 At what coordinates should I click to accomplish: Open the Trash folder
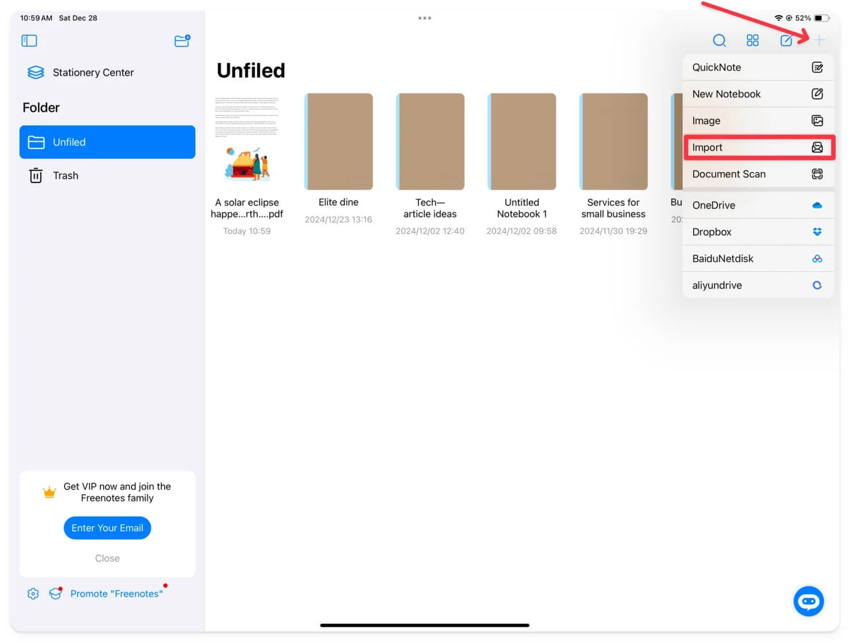65,176
